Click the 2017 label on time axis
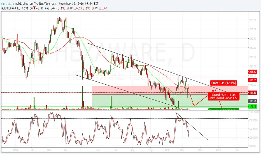Screen dimensions: 261x154 click(218, 150)
